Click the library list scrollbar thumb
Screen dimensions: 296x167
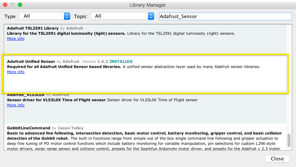[x=289, y=141]
